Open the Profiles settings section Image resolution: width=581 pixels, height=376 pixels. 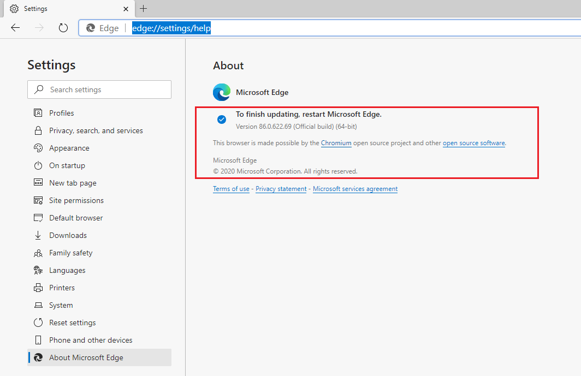pos(61,113)
